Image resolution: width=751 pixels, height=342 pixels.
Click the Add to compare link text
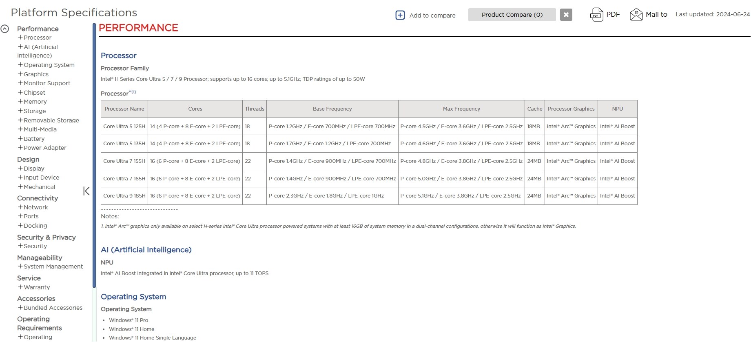(x=432, y=16)
